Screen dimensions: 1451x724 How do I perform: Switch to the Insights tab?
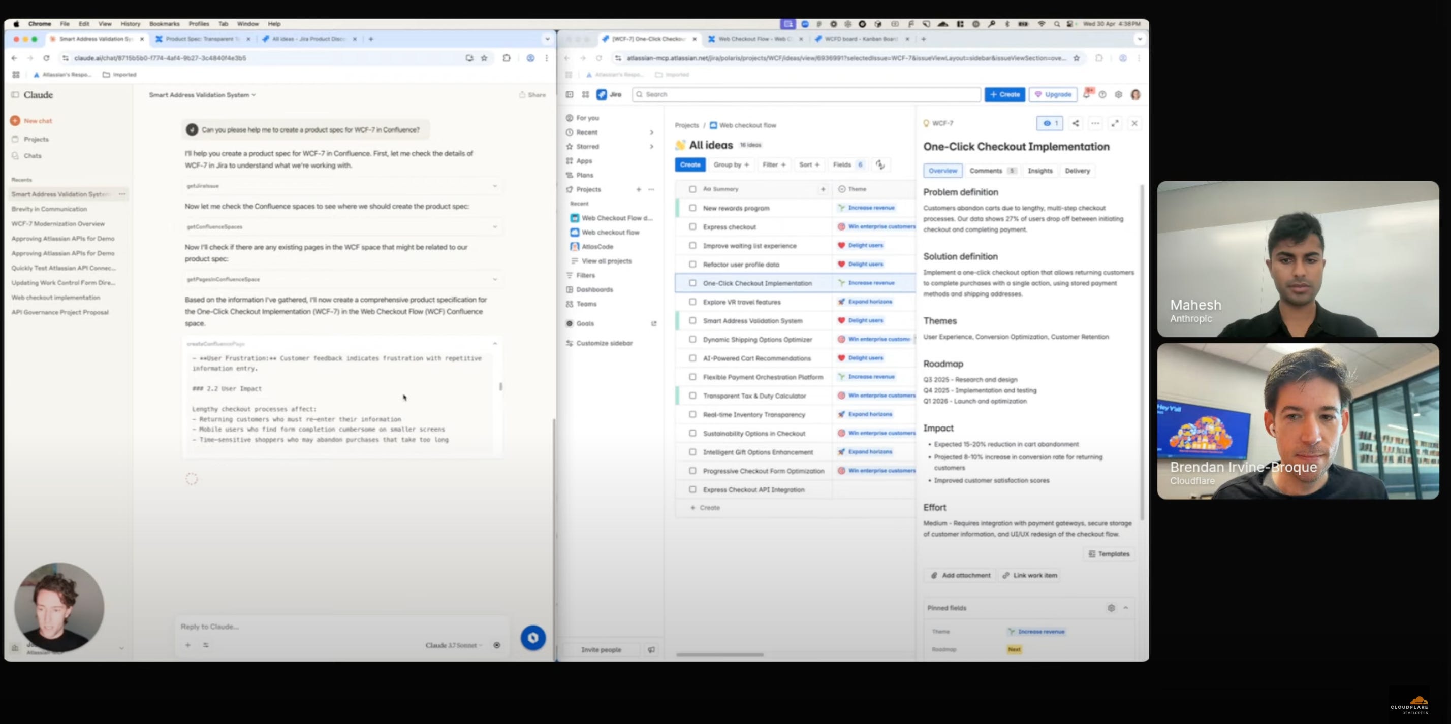tap(1040, 171)
